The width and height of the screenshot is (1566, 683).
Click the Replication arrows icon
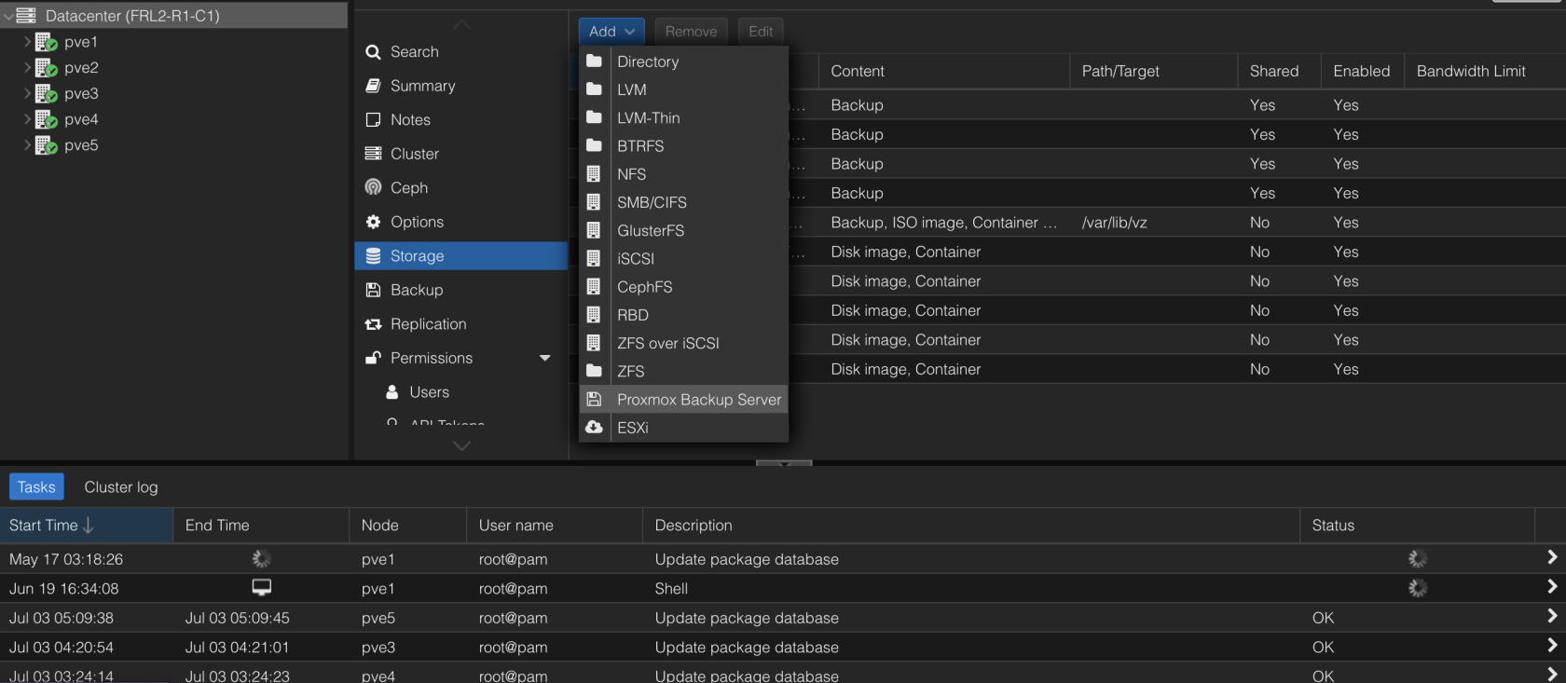point(373,324)
